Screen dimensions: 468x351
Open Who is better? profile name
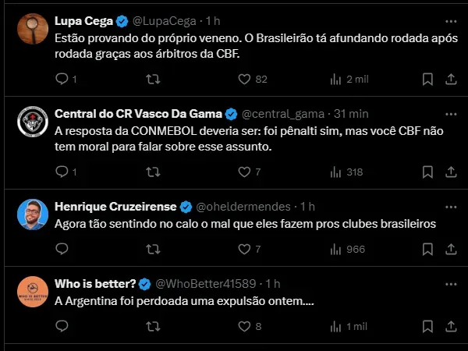click(95, 283)
